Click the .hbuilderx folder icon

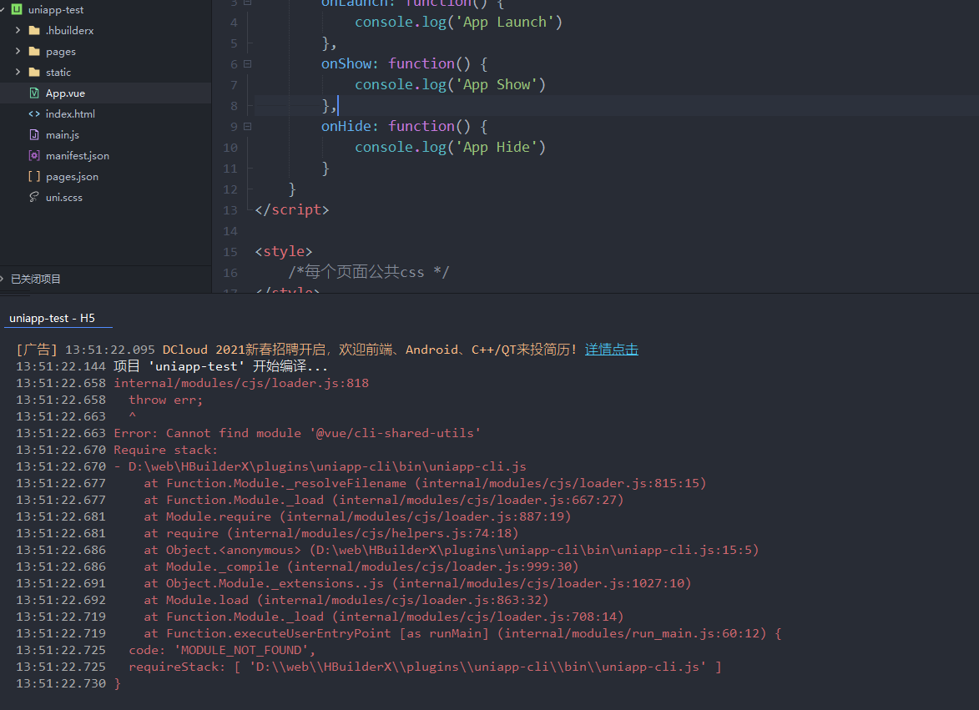[x=34, y=31]
